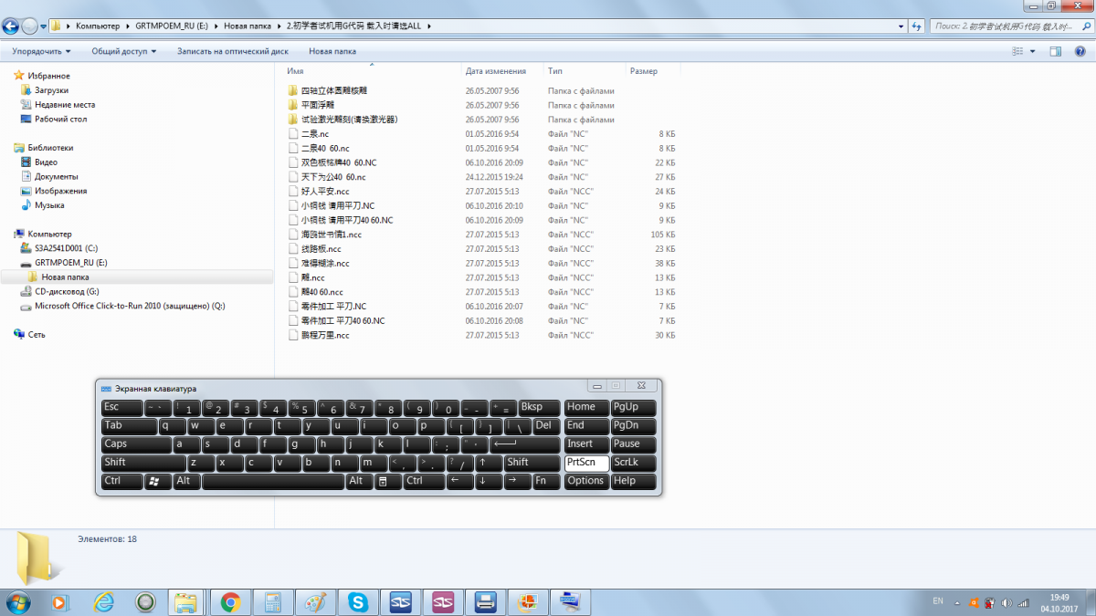Select Сеть in the navigation pane
The image size is (1096, 616).
point(36,335)
